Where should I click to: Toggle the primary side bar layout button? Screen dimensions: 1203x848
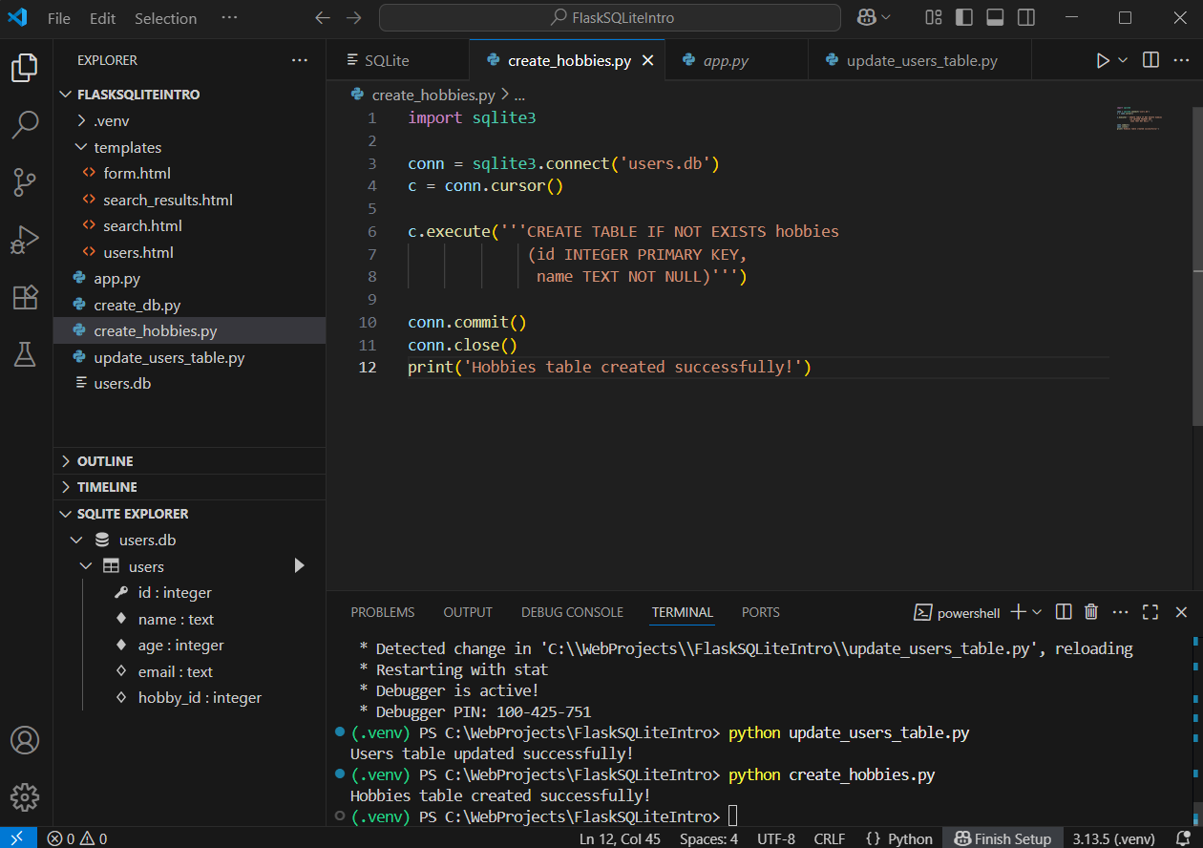click(964, 18)
